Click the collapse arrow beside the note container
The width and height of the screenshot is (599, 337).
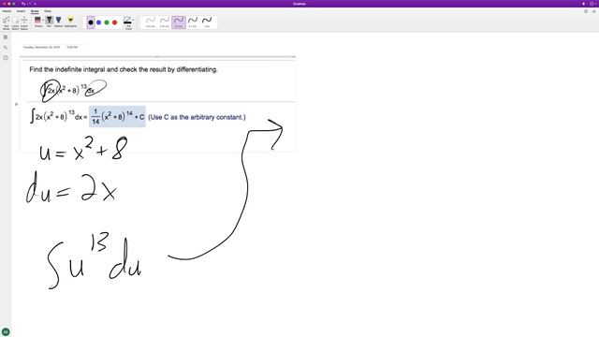[x=16, y=104]
